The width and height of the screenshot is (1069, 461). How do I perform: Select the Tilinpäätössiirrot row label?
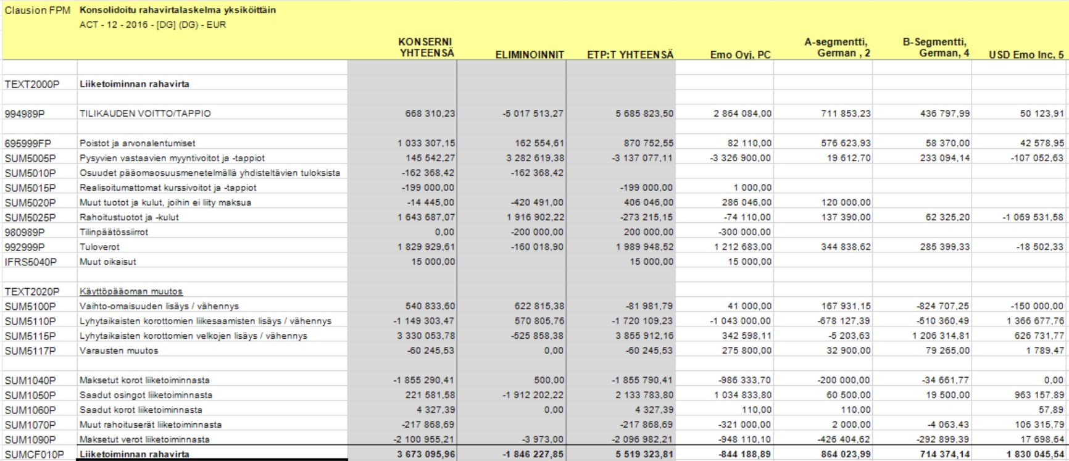click(x=114, y=232)
